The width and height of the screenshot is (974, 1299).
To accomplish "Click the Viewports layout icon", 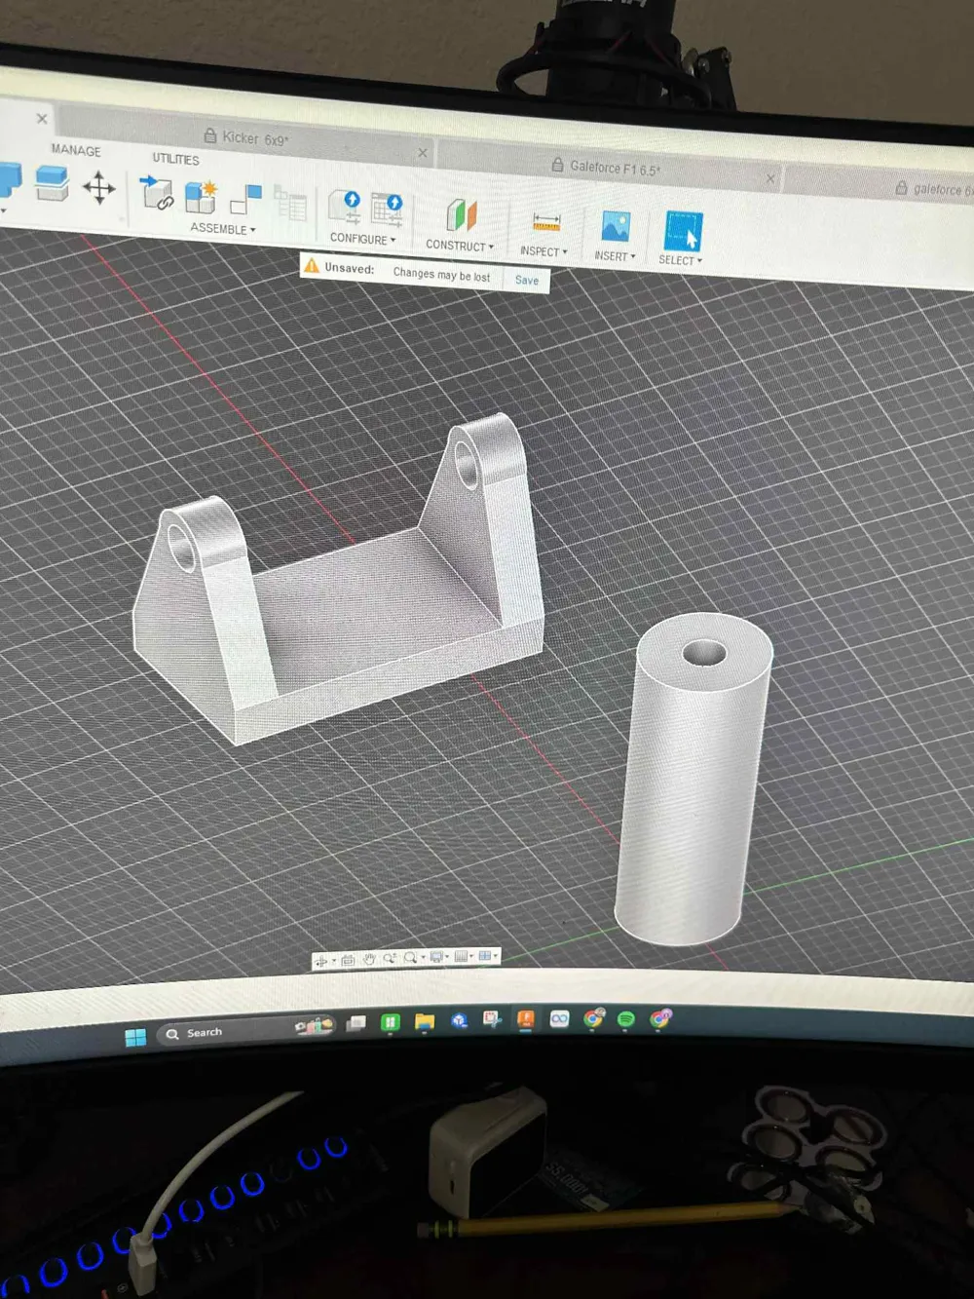I will (x=484, y=956).
